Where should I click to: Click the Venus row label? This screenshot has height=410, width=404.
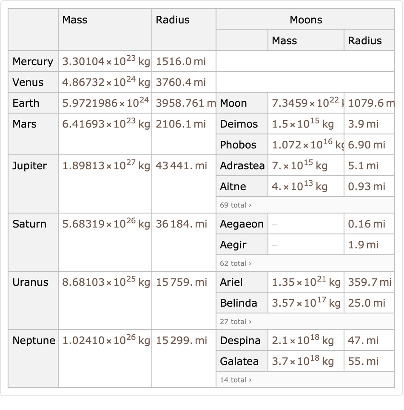(x=28, y=82)
